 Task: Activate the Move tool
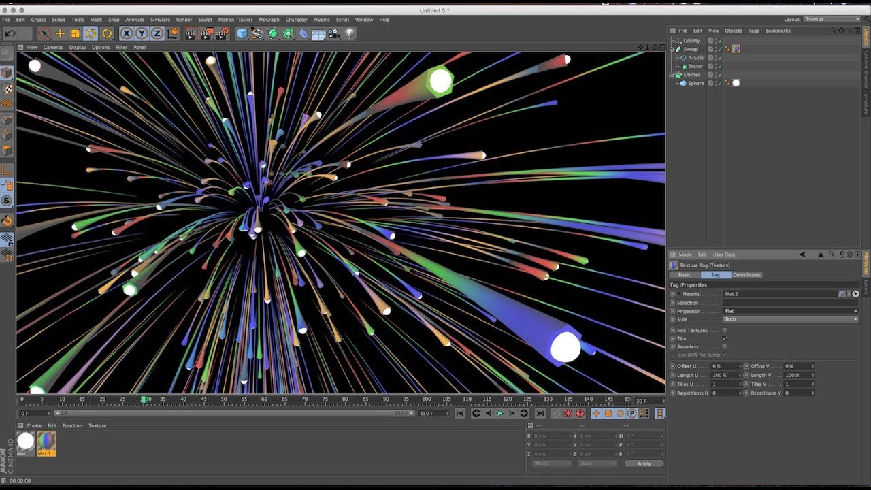tap(60, 33)
